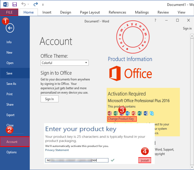The width and height of the screenshot is (194, 170).
Task: Open the Undo history dropdown arrow
Action: pyautogui.click(x=28, y=4)
